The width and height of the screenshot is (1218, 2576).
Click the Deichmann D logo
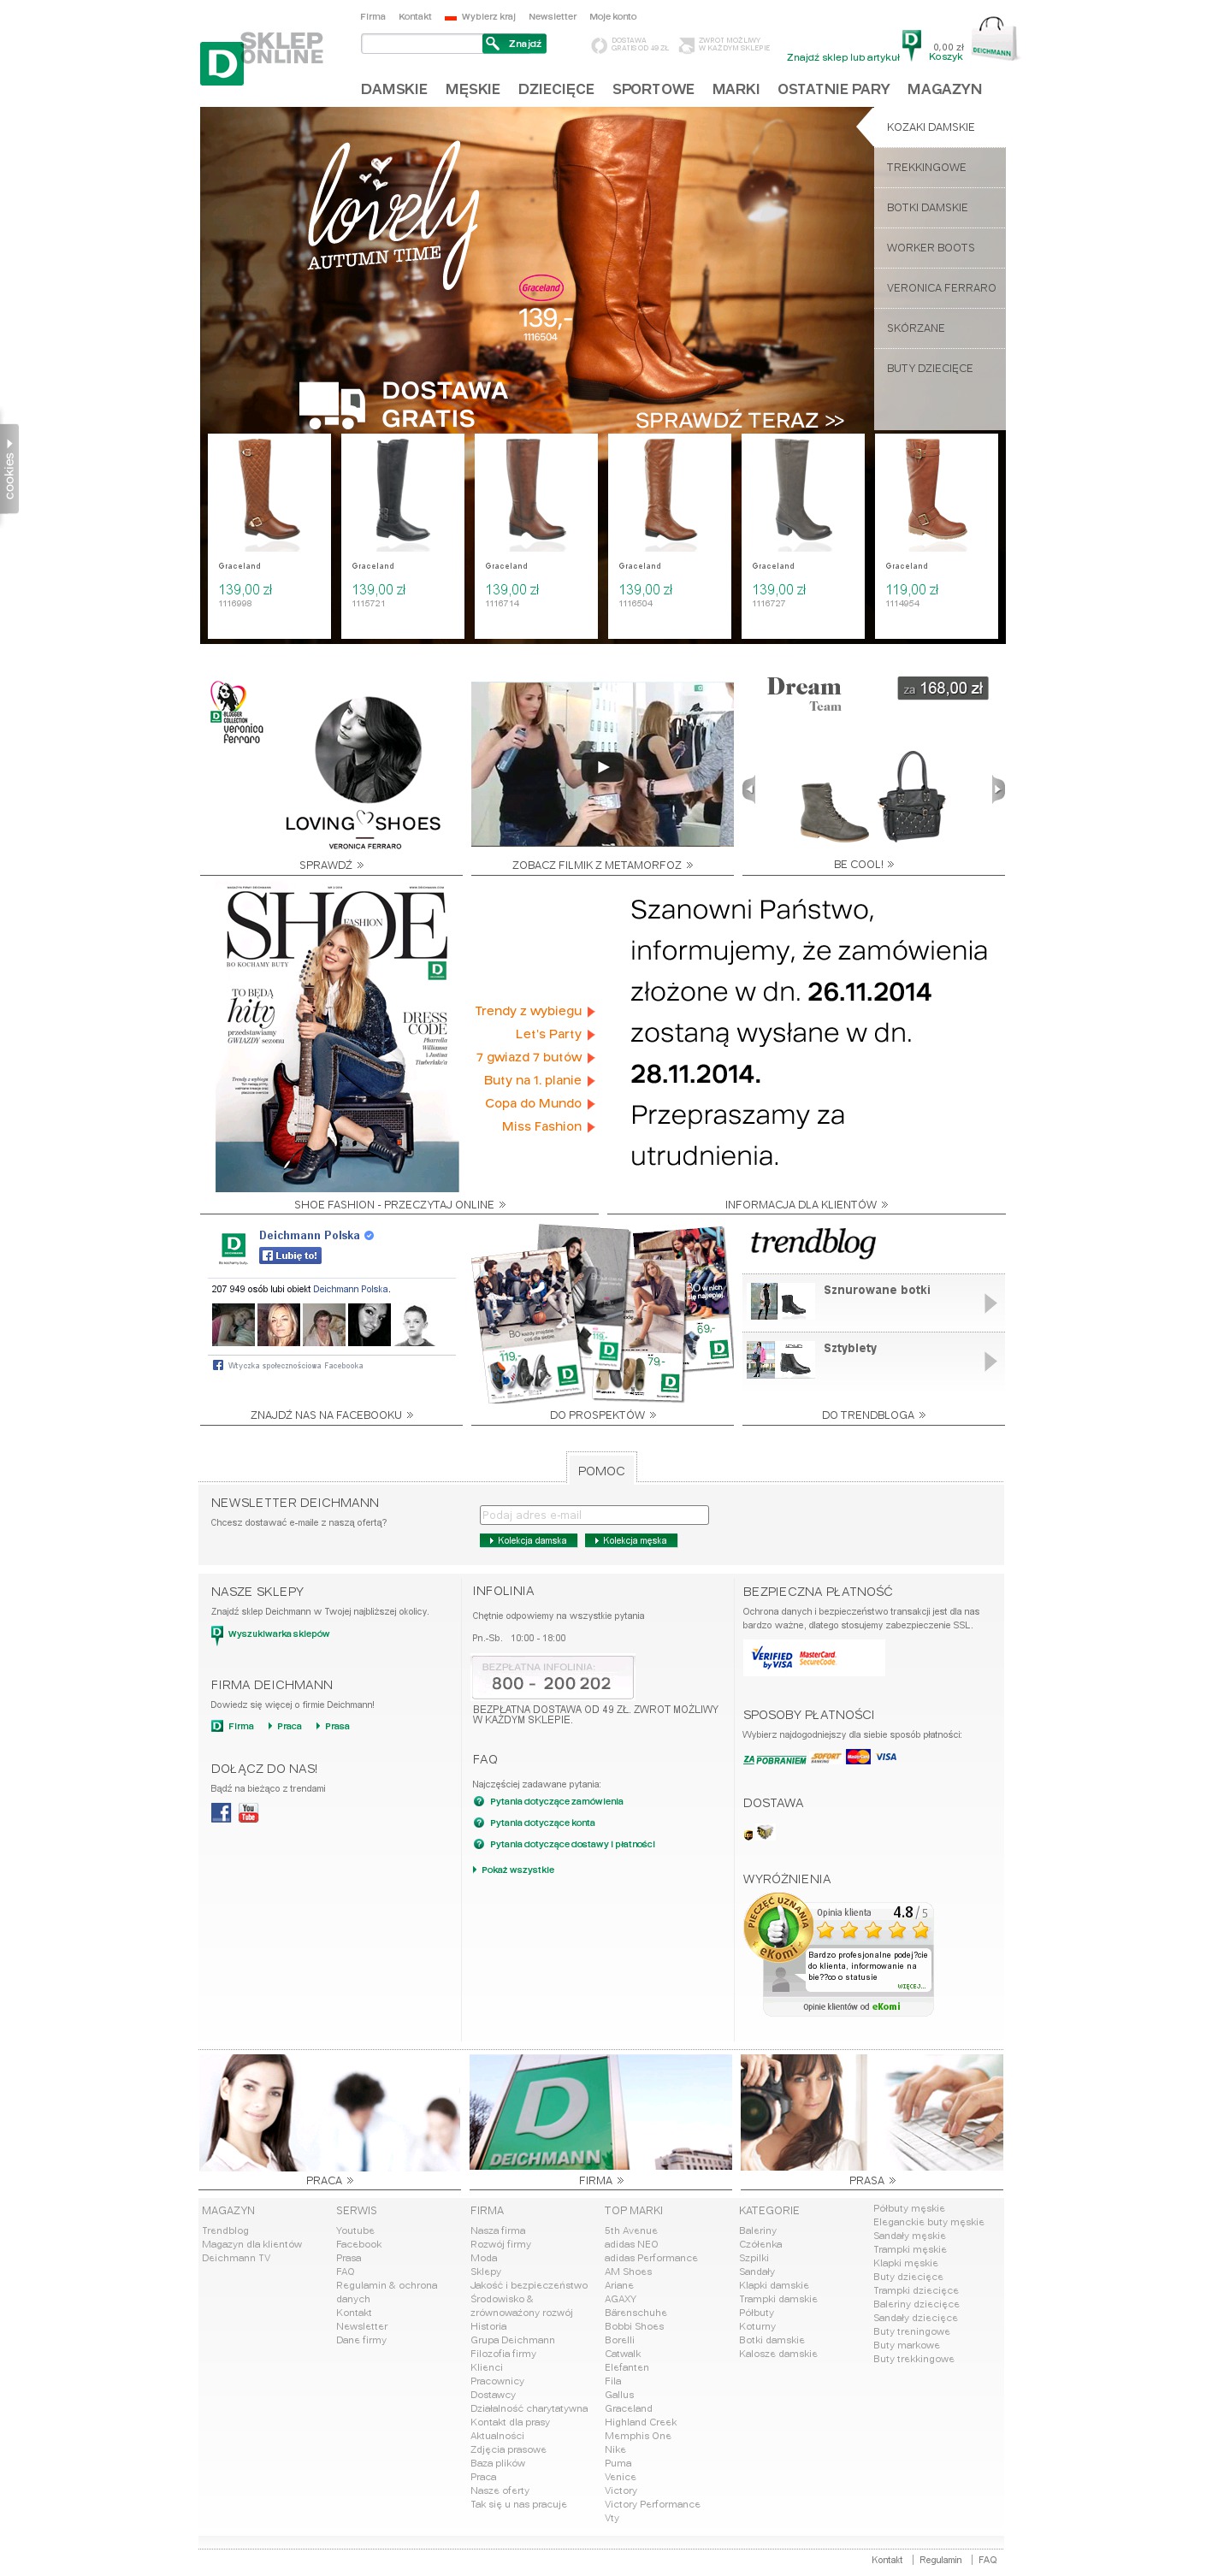click(x=221, y=64)
